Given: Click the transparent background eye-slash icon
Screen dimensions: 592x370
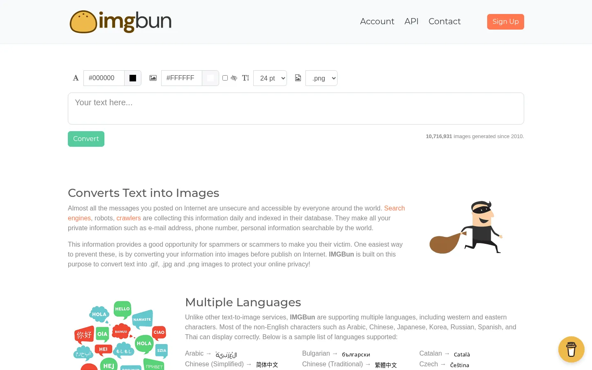Looking at the screenshot, I should [x=234, y=78].
